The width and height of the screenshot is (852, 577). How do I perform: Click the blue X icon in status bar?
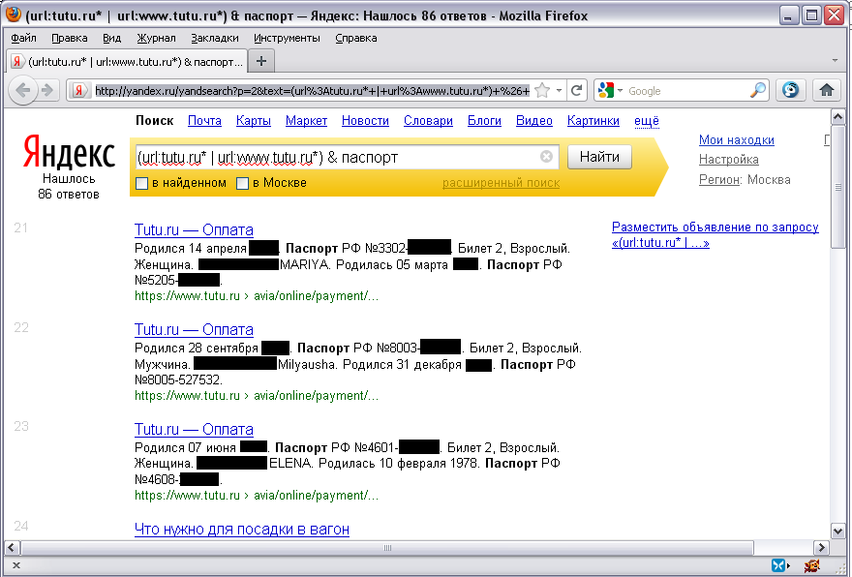tap(778, 565)
